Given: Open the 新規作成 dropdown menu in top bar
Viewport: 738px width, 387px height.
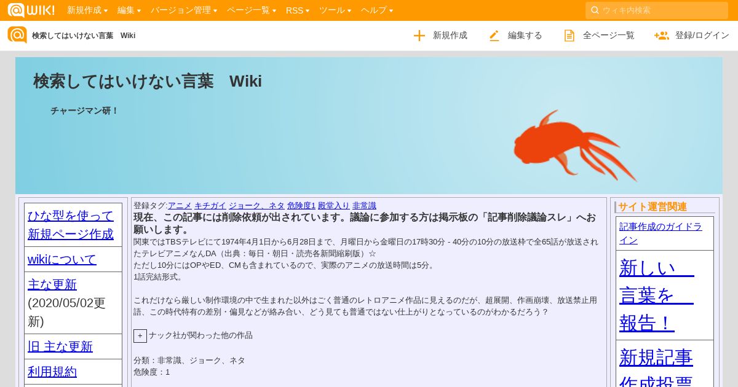Looking at the screenshot, I should pyautogui.click(x=87, y=10).
